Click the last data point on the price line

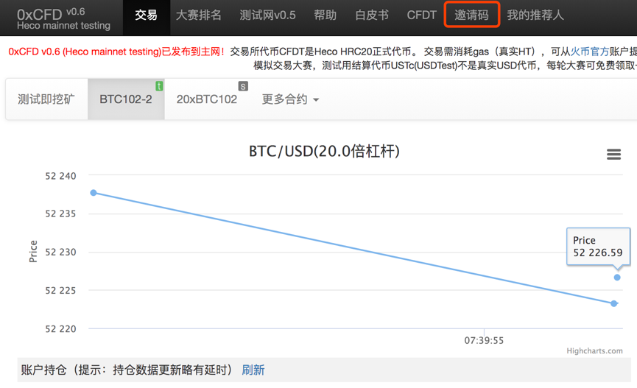pos(614,303)
